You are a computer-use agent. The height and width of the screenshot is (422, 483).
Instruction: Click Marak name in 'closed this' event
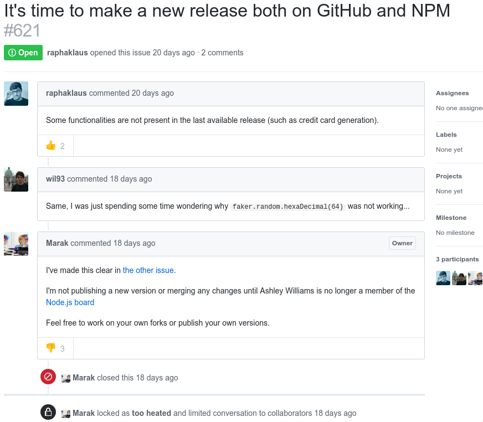pos(84,378)
